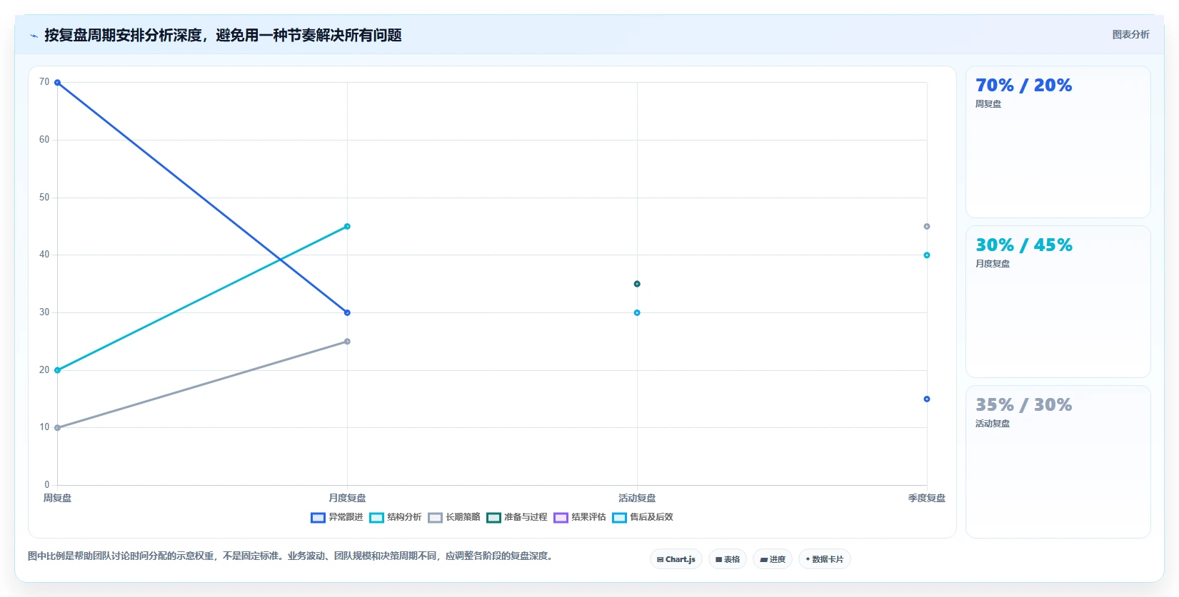Screen dimensions: 1179x597
Task: Click the cyan point at 40 on 季度复盘
Action: [x=927, y=255]
